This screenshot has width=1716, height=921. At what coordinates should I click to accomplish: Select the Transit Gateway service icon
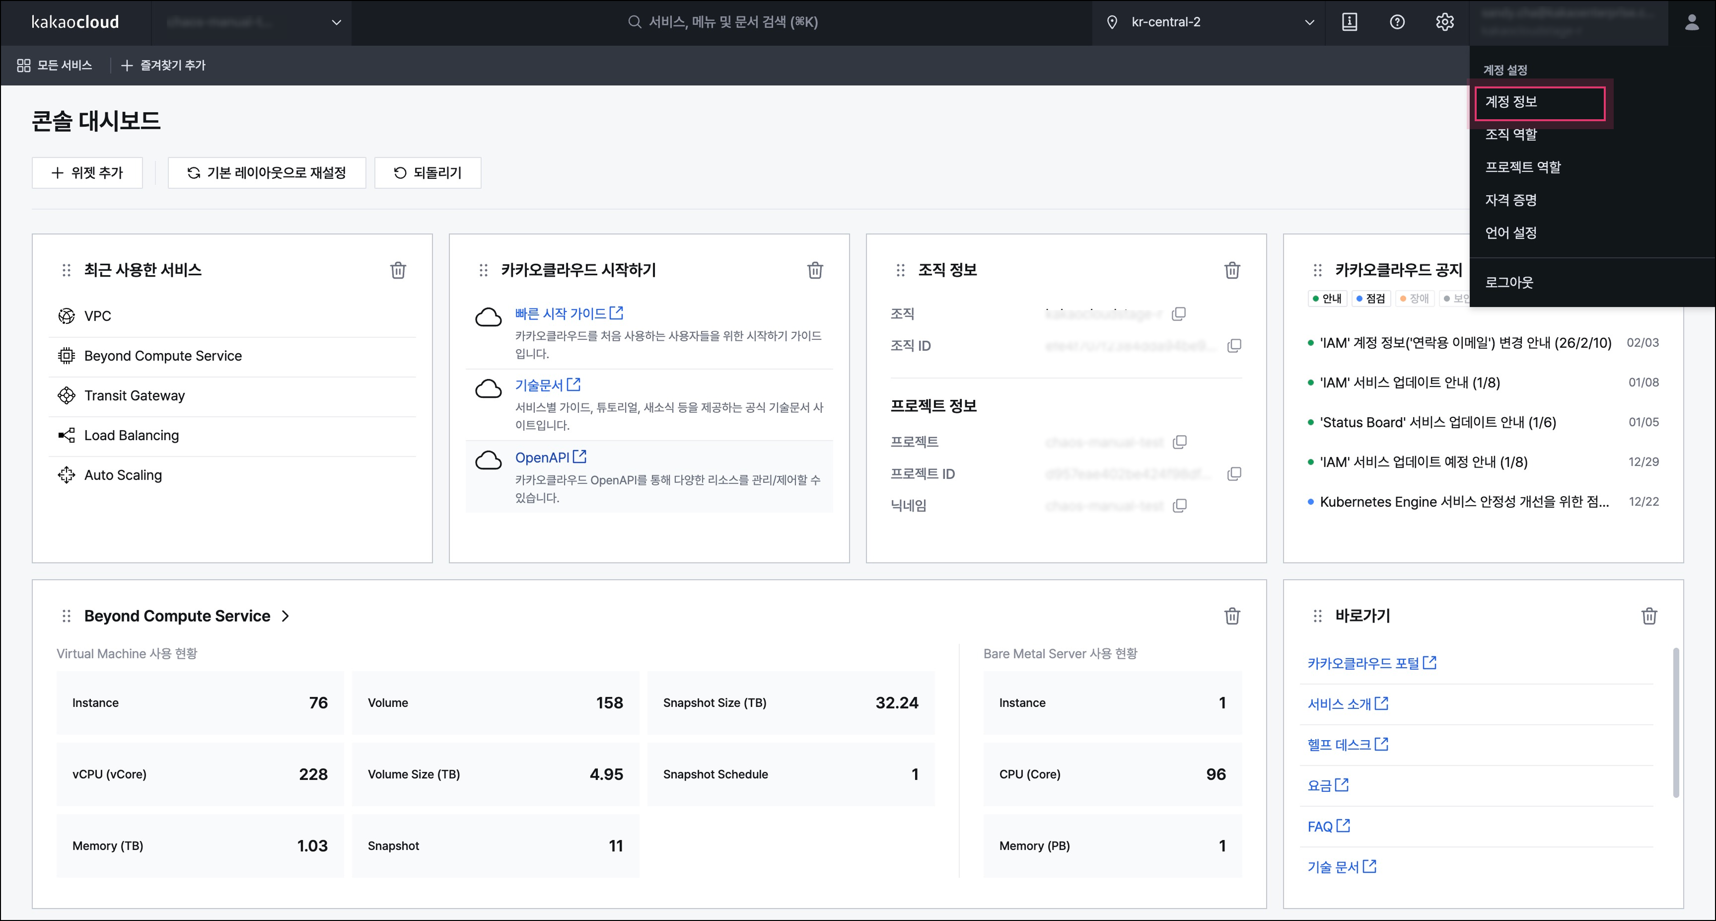66,395
